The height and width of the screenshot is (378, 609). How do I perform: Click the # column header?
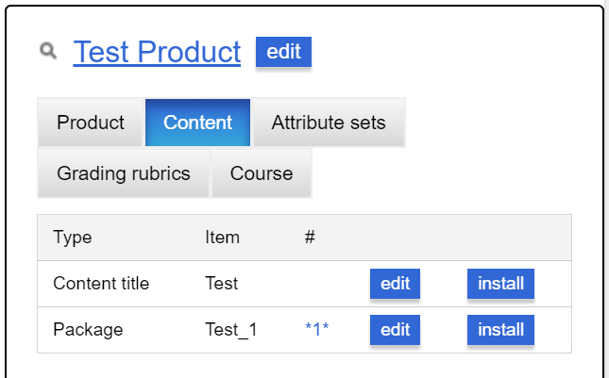[310, 238]
